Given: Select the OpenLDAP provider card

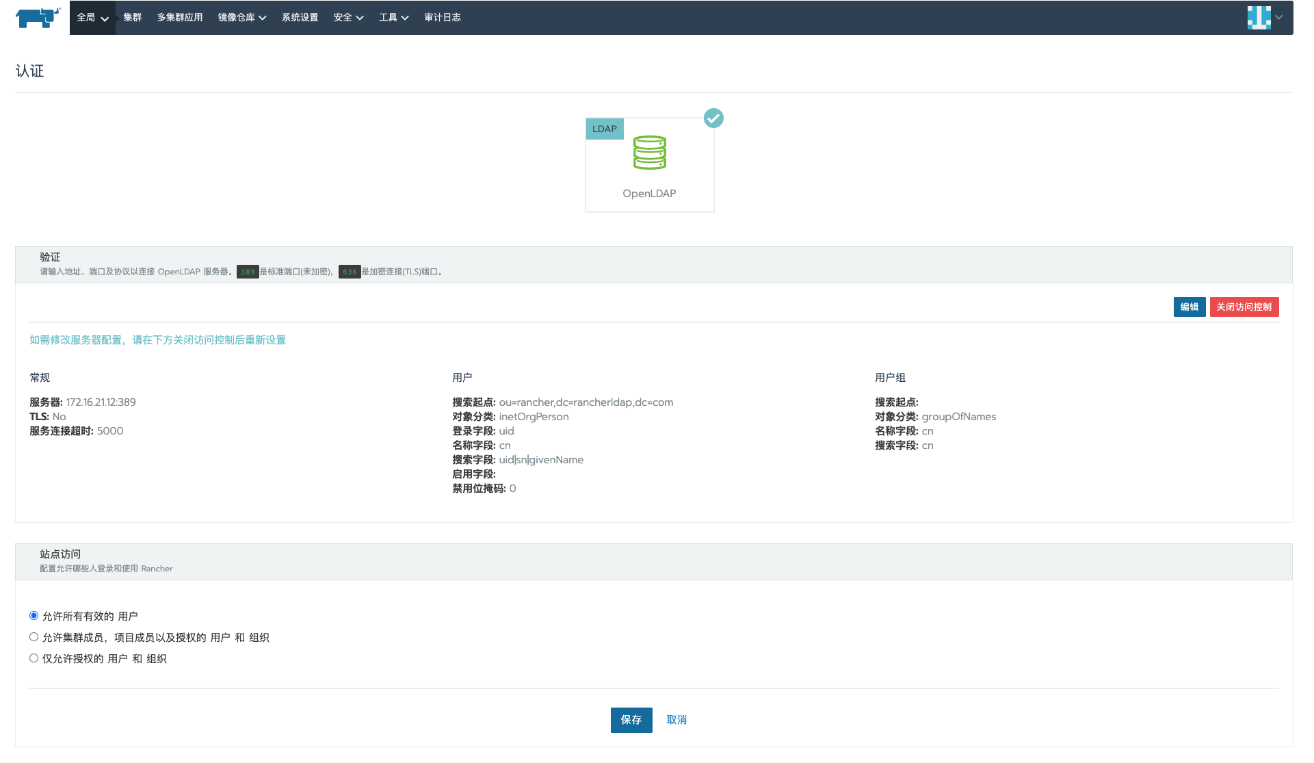Looking at the screenshot, I should click(649, 165).
